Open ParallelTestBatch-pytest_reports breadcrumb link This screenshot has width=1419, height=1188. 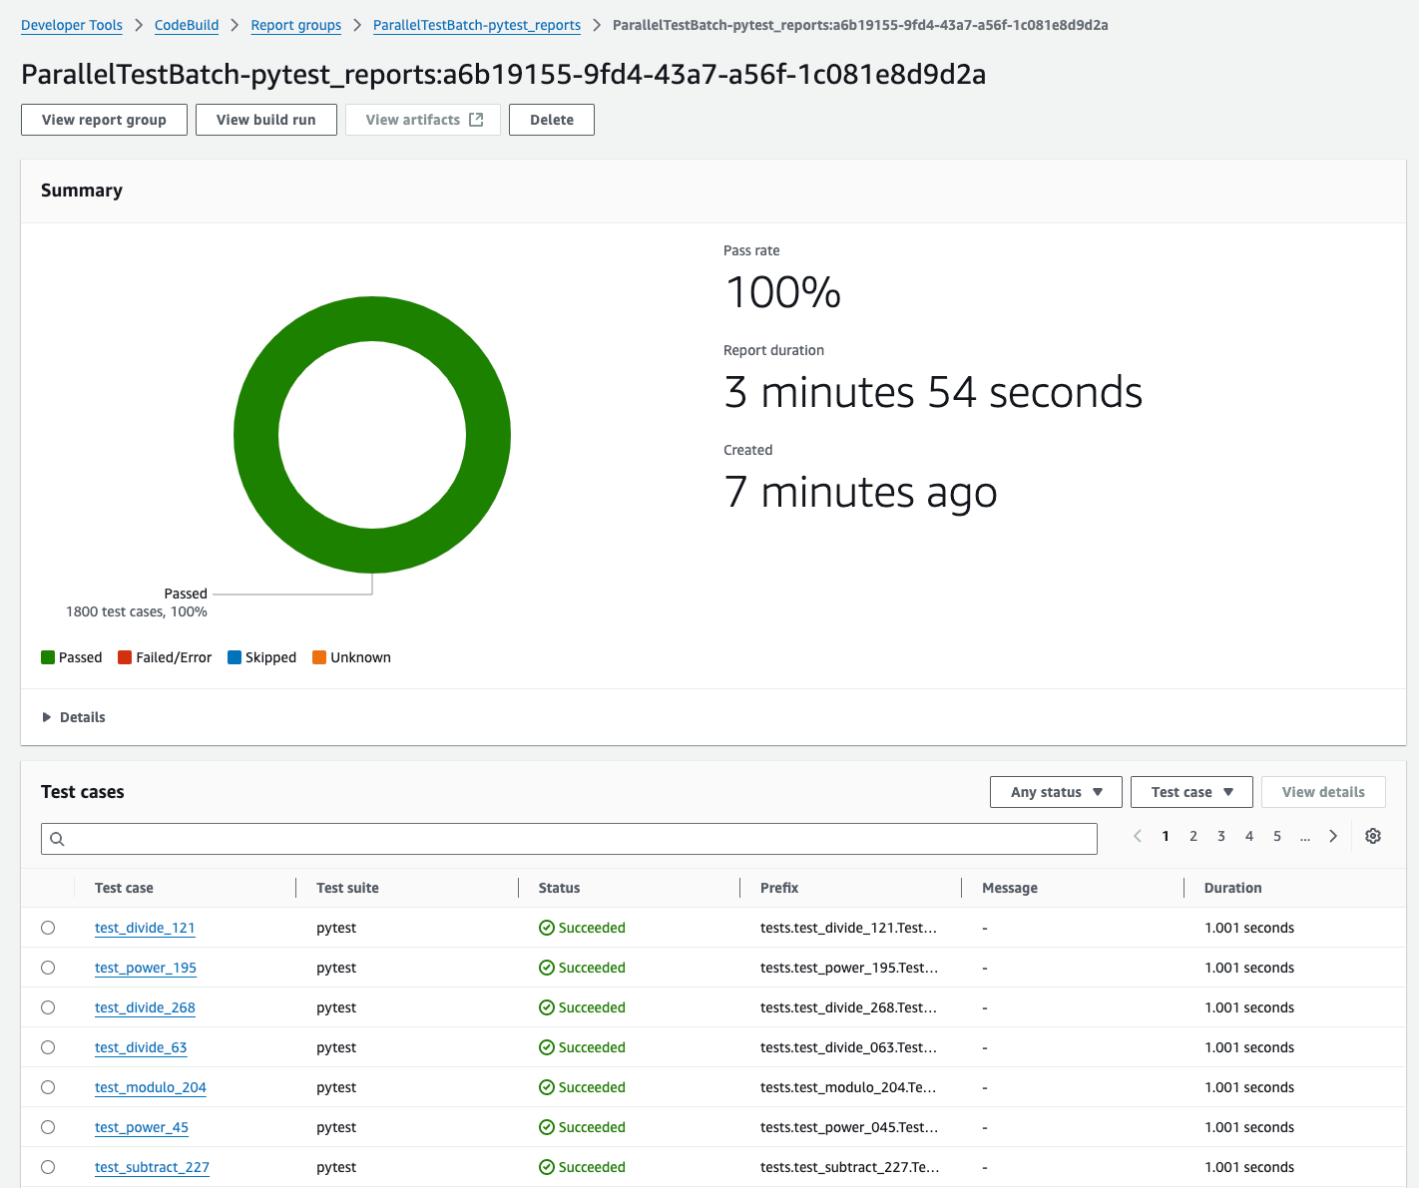coord(477,25)
